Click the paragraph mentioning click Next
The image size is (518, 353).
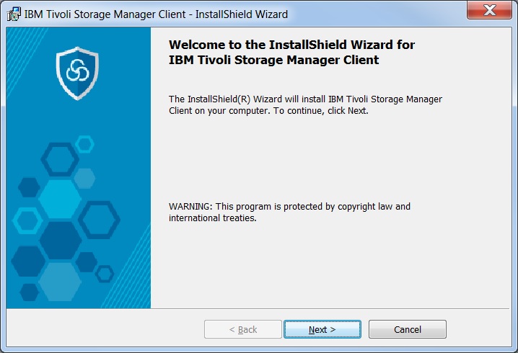pyautogui.click(x=305, y=104)
